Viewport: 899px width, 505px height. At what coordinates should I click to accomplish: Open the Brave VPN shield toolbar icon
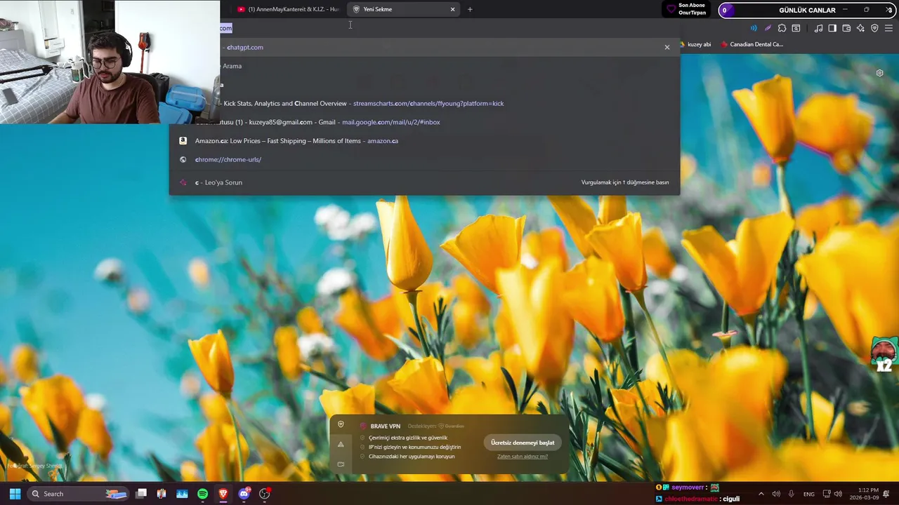point(874,28)
